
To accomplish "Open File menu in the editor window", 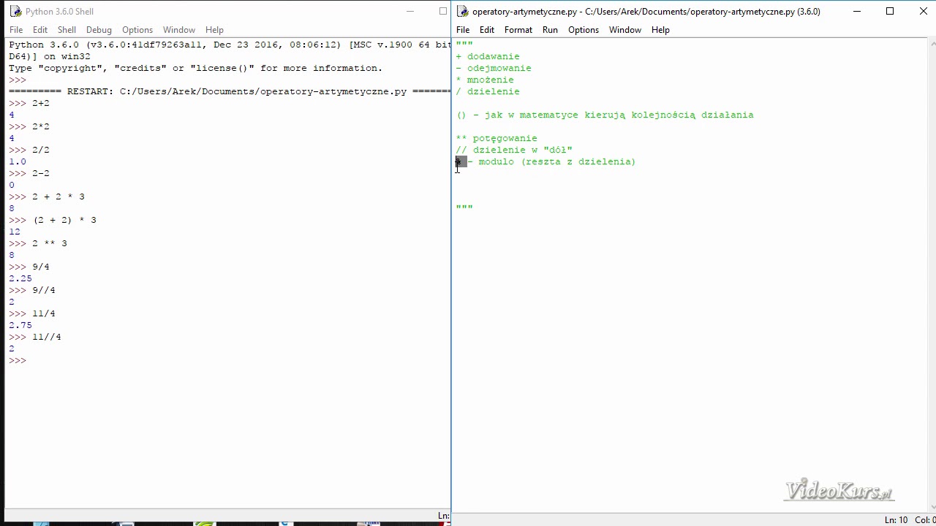I will [x=463, y=30].
